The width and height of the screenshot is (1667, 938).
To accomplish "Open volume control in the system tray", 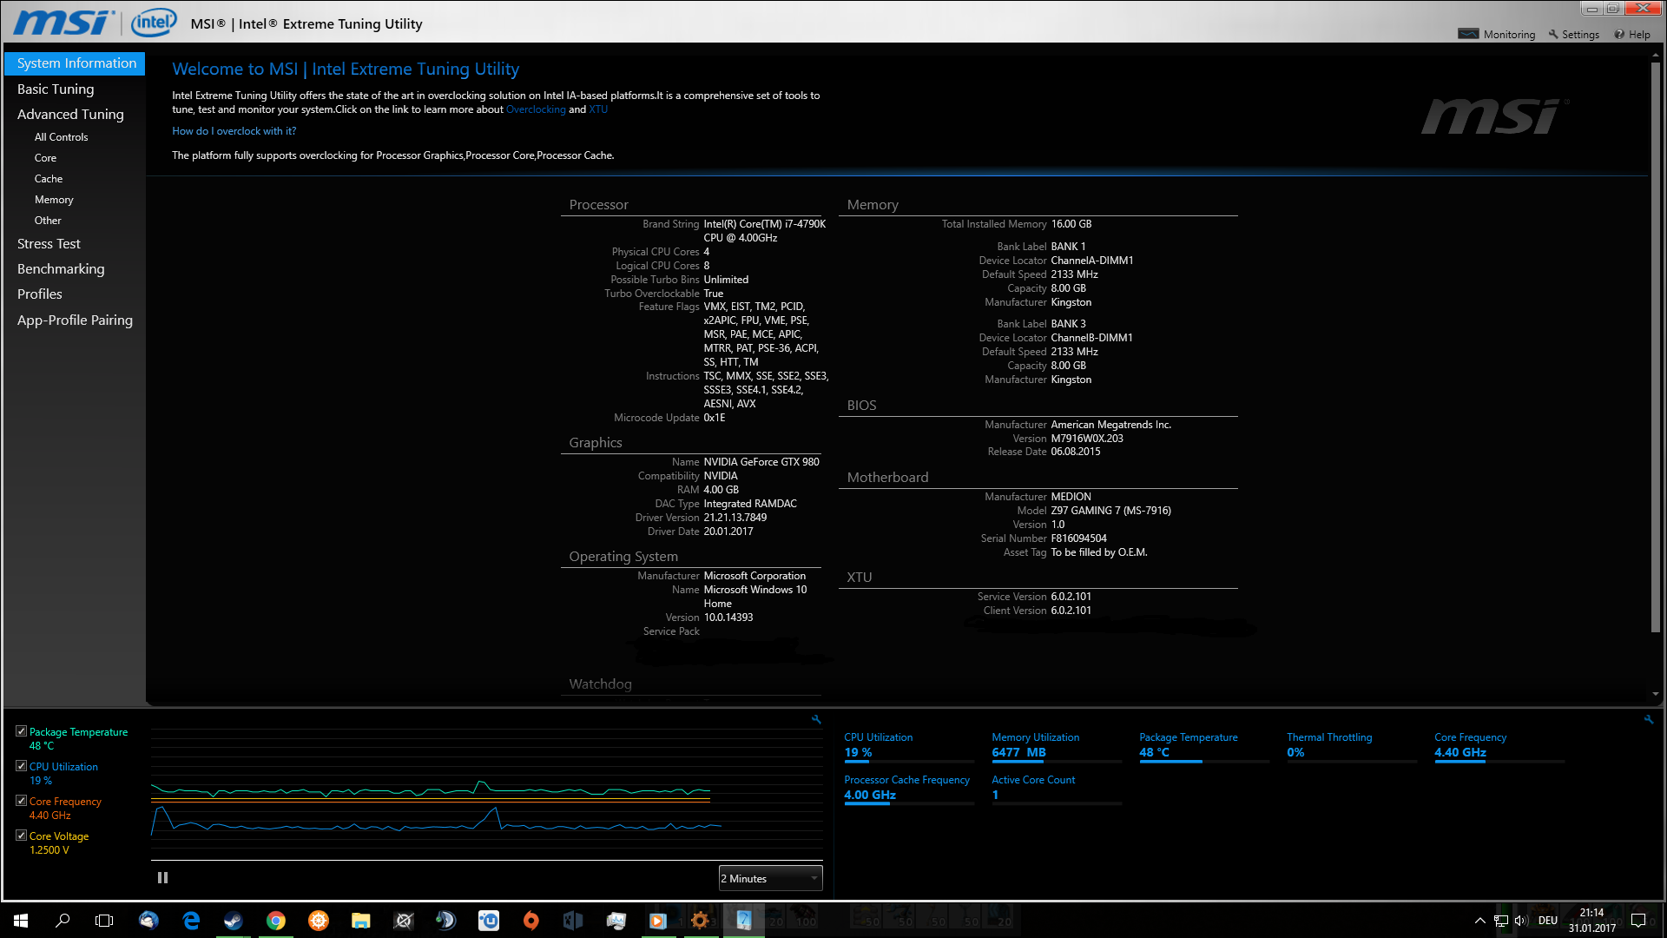I will coord(1520,921).
